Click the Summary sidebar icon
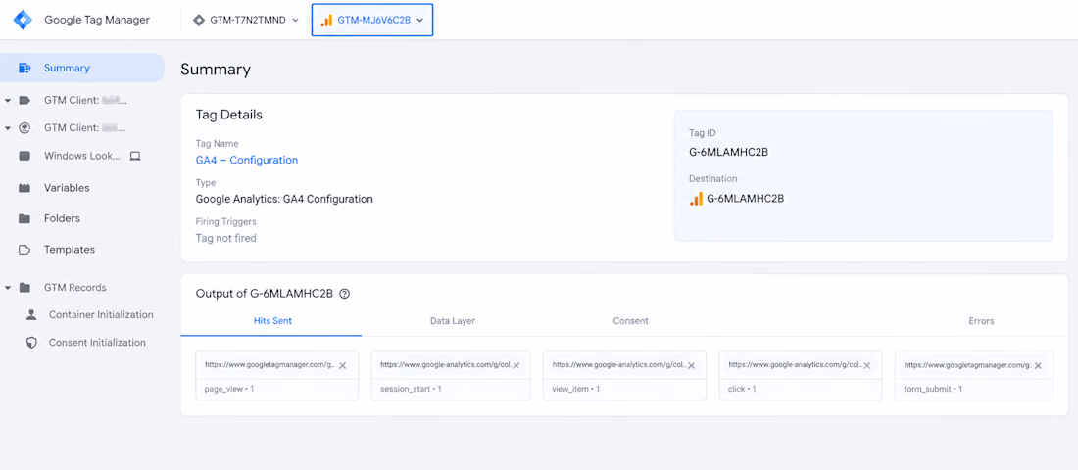The height and width of the screenshot is (470, 1078). coord(24,68)
